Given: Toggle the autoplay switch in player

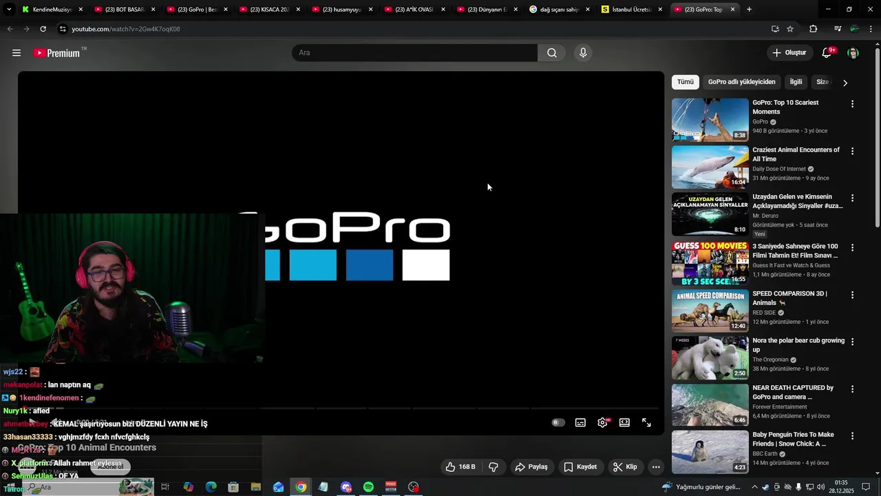Looking at the screenshot, I should click(x=558, y=423).
